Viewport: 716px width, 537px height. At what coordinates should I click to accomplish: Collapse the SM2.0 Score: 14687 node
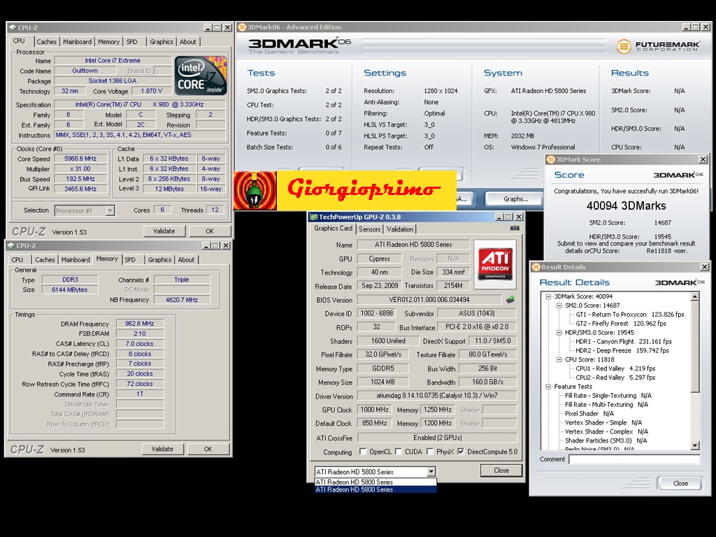[x=559, y=306]
